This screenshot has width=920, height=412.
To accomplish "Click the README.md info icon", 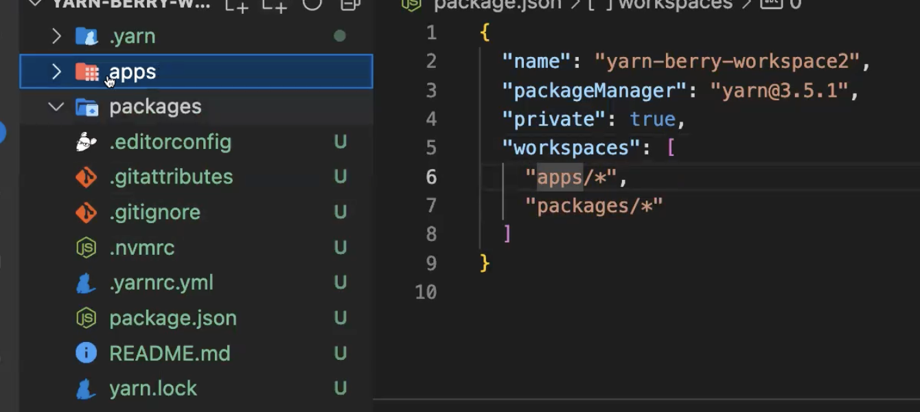I will 86,353.
